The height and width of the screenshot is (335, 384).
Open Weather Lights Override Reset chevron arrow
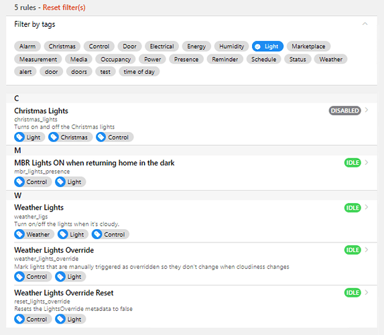367,293
